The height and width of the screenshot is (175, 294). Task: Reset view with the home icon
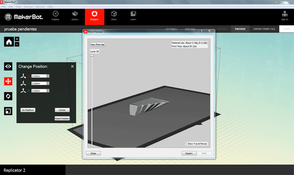pyautogui.click(x=9, y=42)
